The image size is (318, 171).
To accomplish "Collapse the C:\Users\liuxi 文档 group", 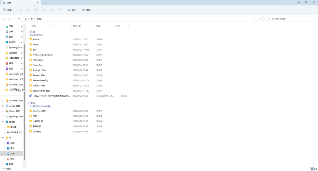I will (x=28, y=31).
